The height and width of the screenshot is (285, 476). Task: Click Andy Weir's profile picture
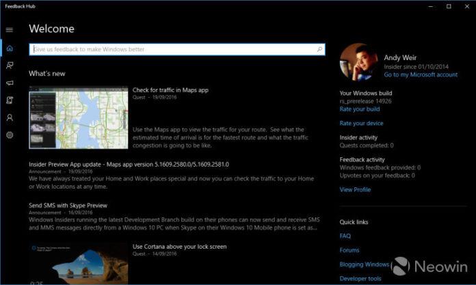point(359,62)
